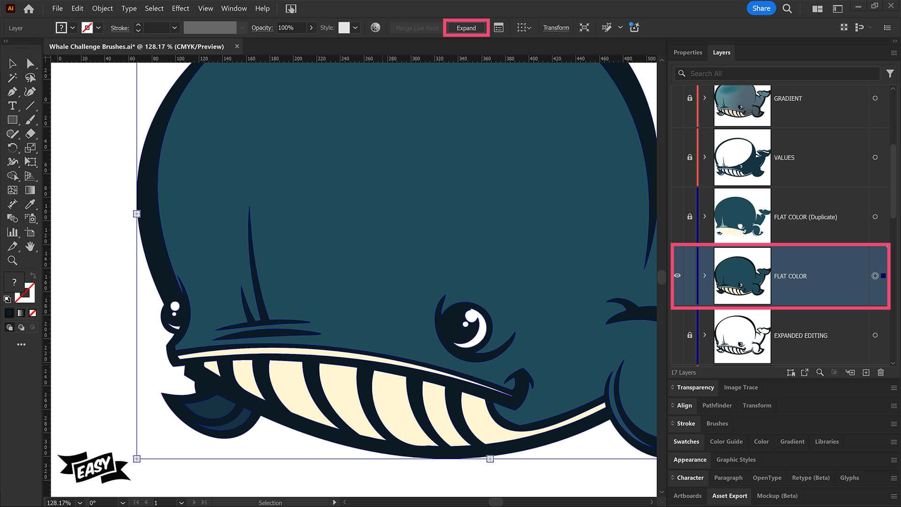Select the Rectangle tool

13,120
